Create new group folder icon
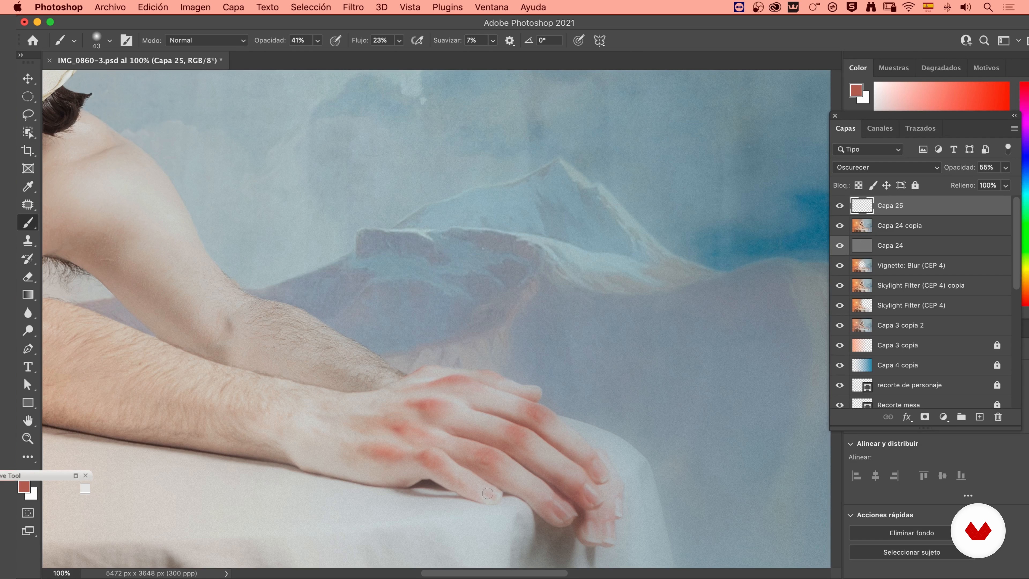This screenshot has height=579, width=1029. 961,417
